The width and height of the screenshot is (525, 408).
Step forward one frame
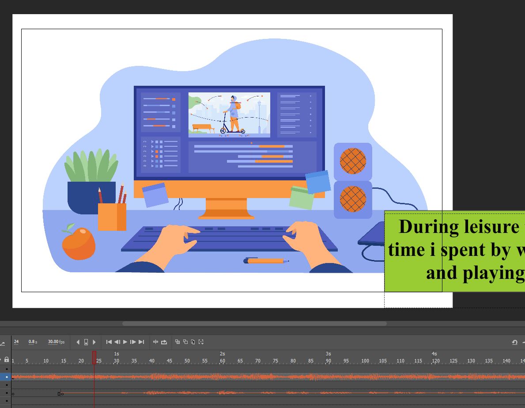[133, 342]
